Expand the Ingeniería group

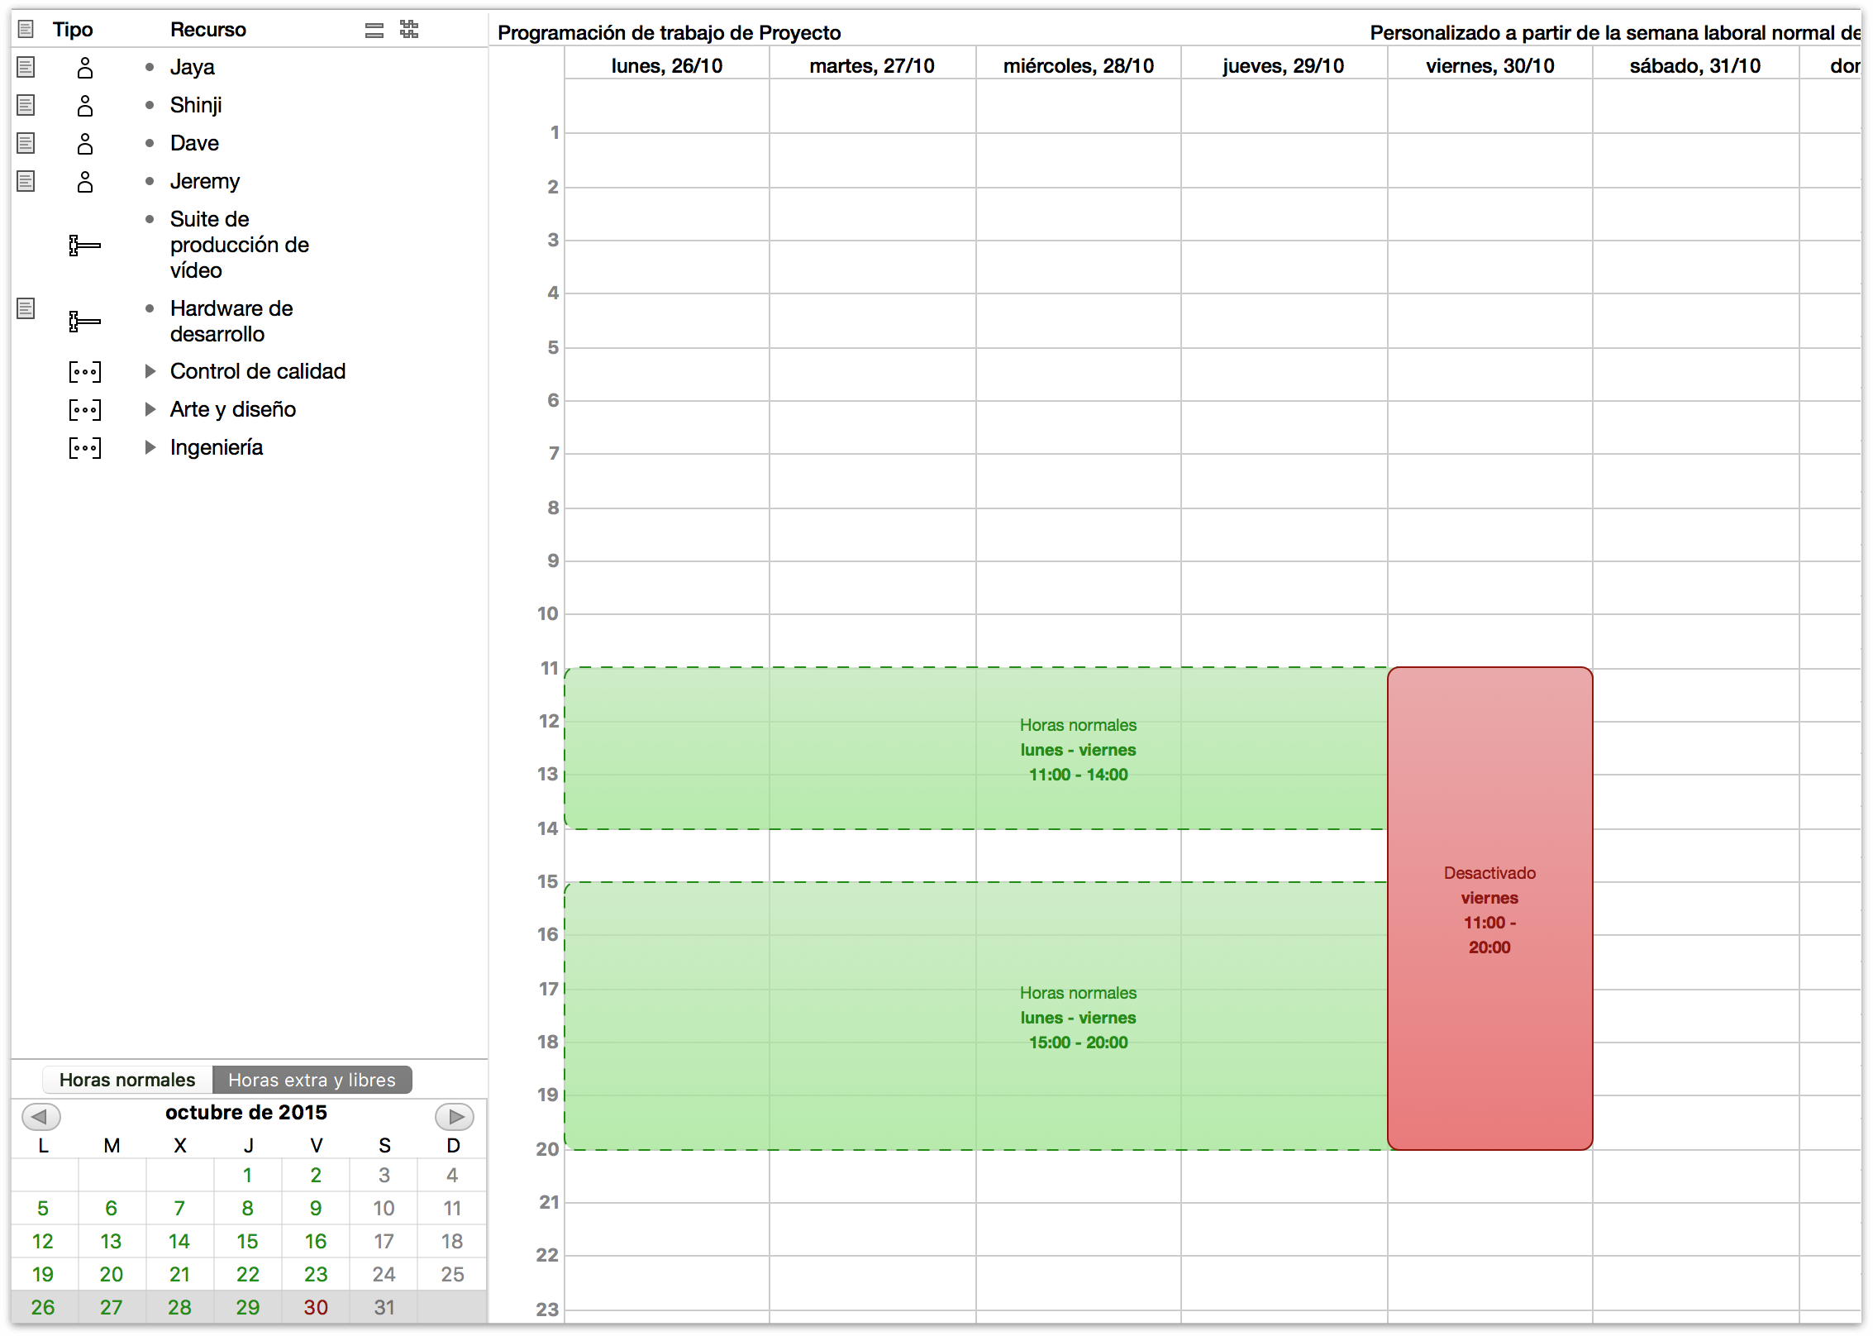pos(150,447)
